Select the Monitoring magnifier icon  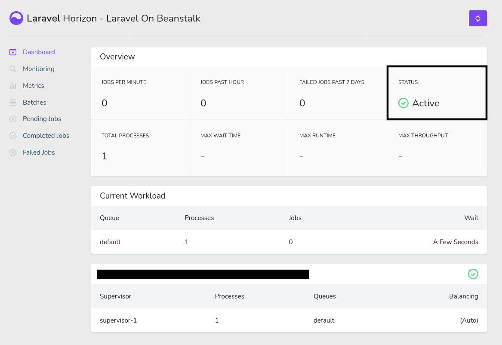(13, 68)
